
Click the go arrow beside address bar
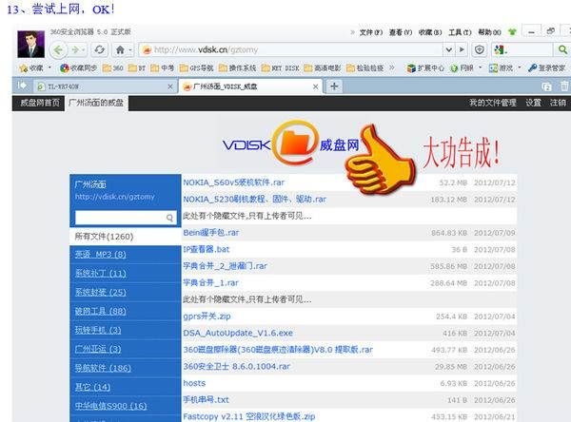(462, 49)
